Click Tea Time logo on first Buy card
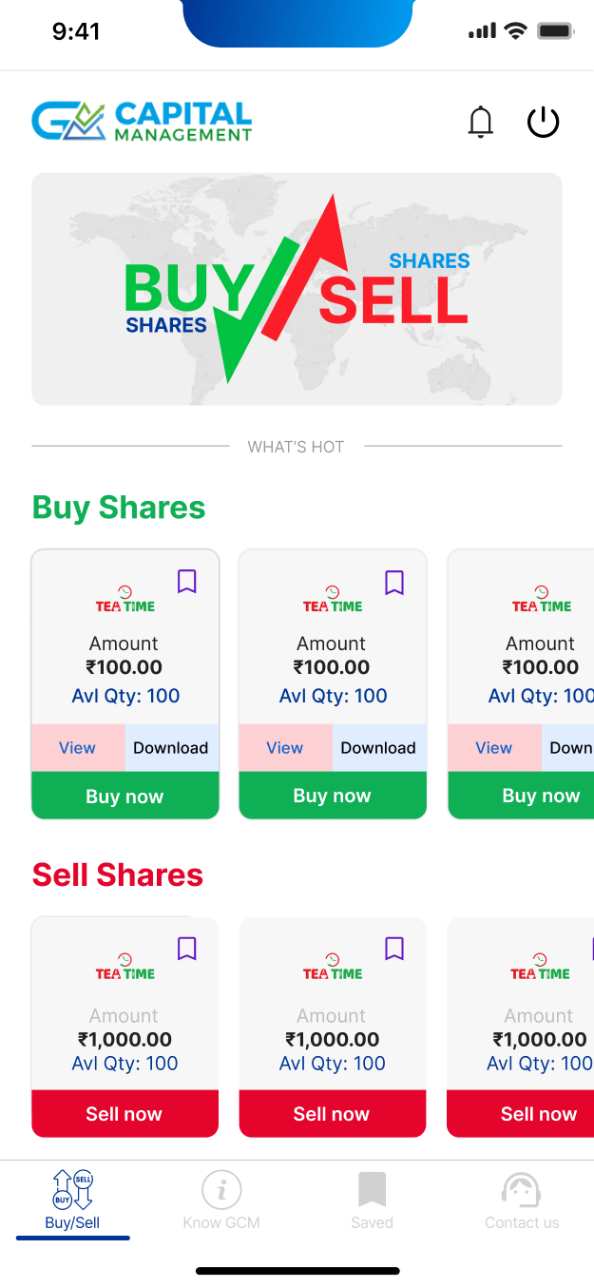Viewport: 594px width, 1287px height. [125, 600]
